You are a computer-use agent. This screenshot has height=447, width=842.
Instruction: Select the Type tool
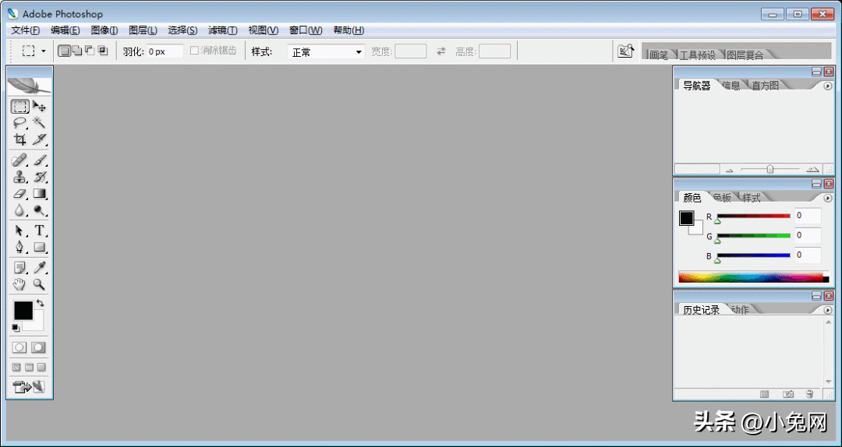point(39,231)
